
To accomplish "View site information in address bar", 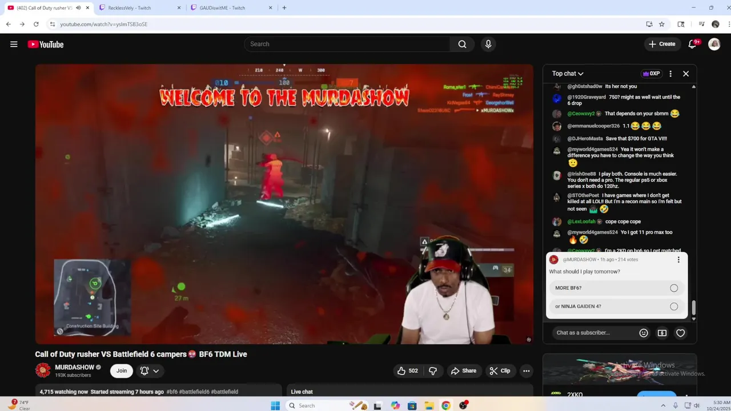I will coord(52,24).
